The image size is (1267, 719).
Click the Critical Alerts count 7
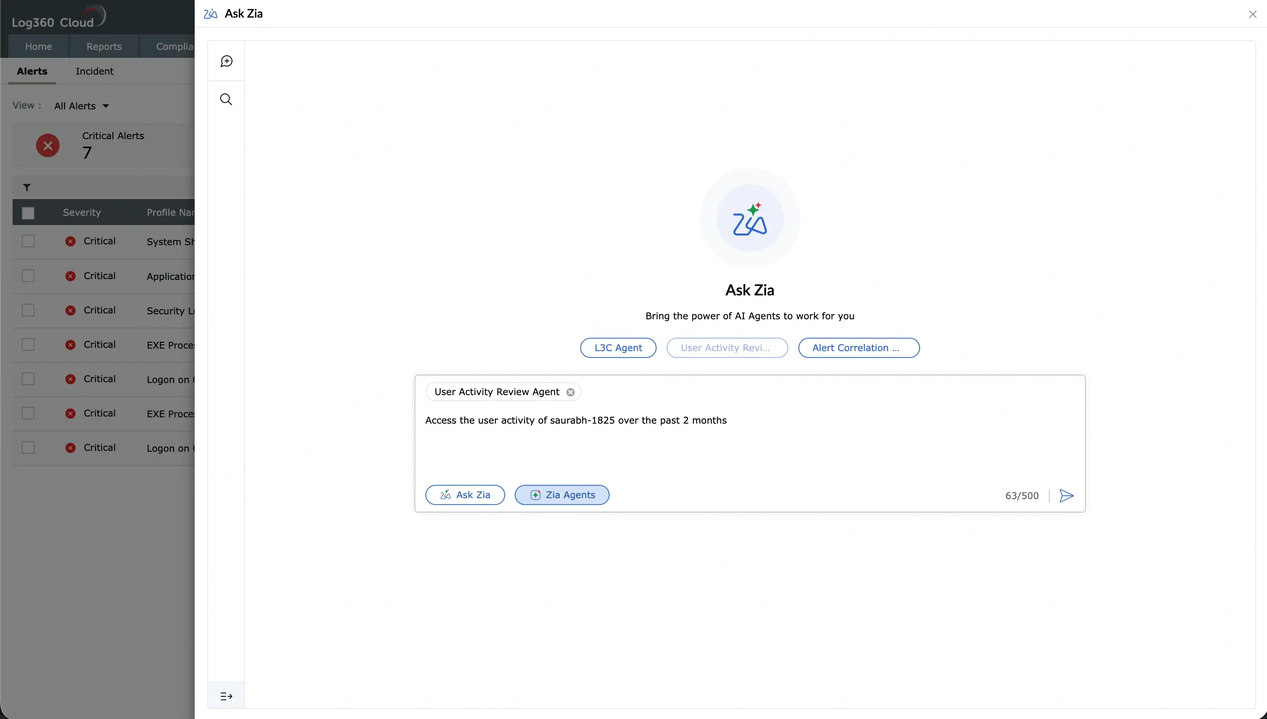click(87, 153)
